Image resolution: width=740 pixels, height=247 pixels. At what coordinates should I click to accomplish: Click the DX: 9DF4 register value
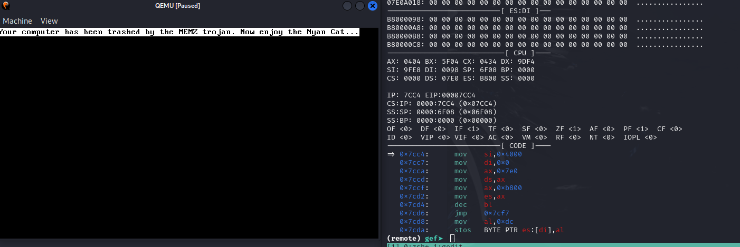[x=518, y=62]
